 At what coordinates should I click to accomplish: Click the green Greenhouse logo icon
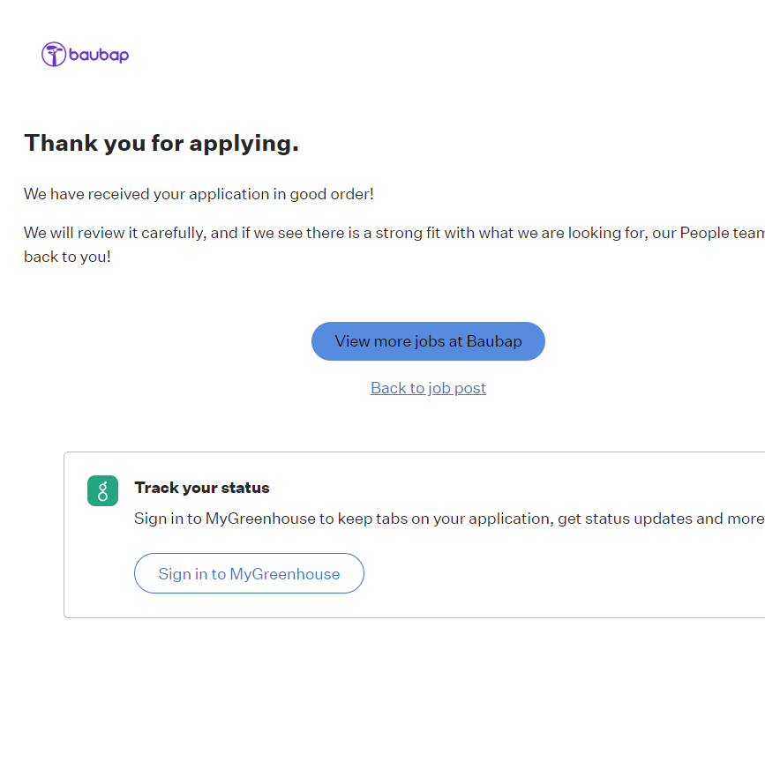(102, 491)
